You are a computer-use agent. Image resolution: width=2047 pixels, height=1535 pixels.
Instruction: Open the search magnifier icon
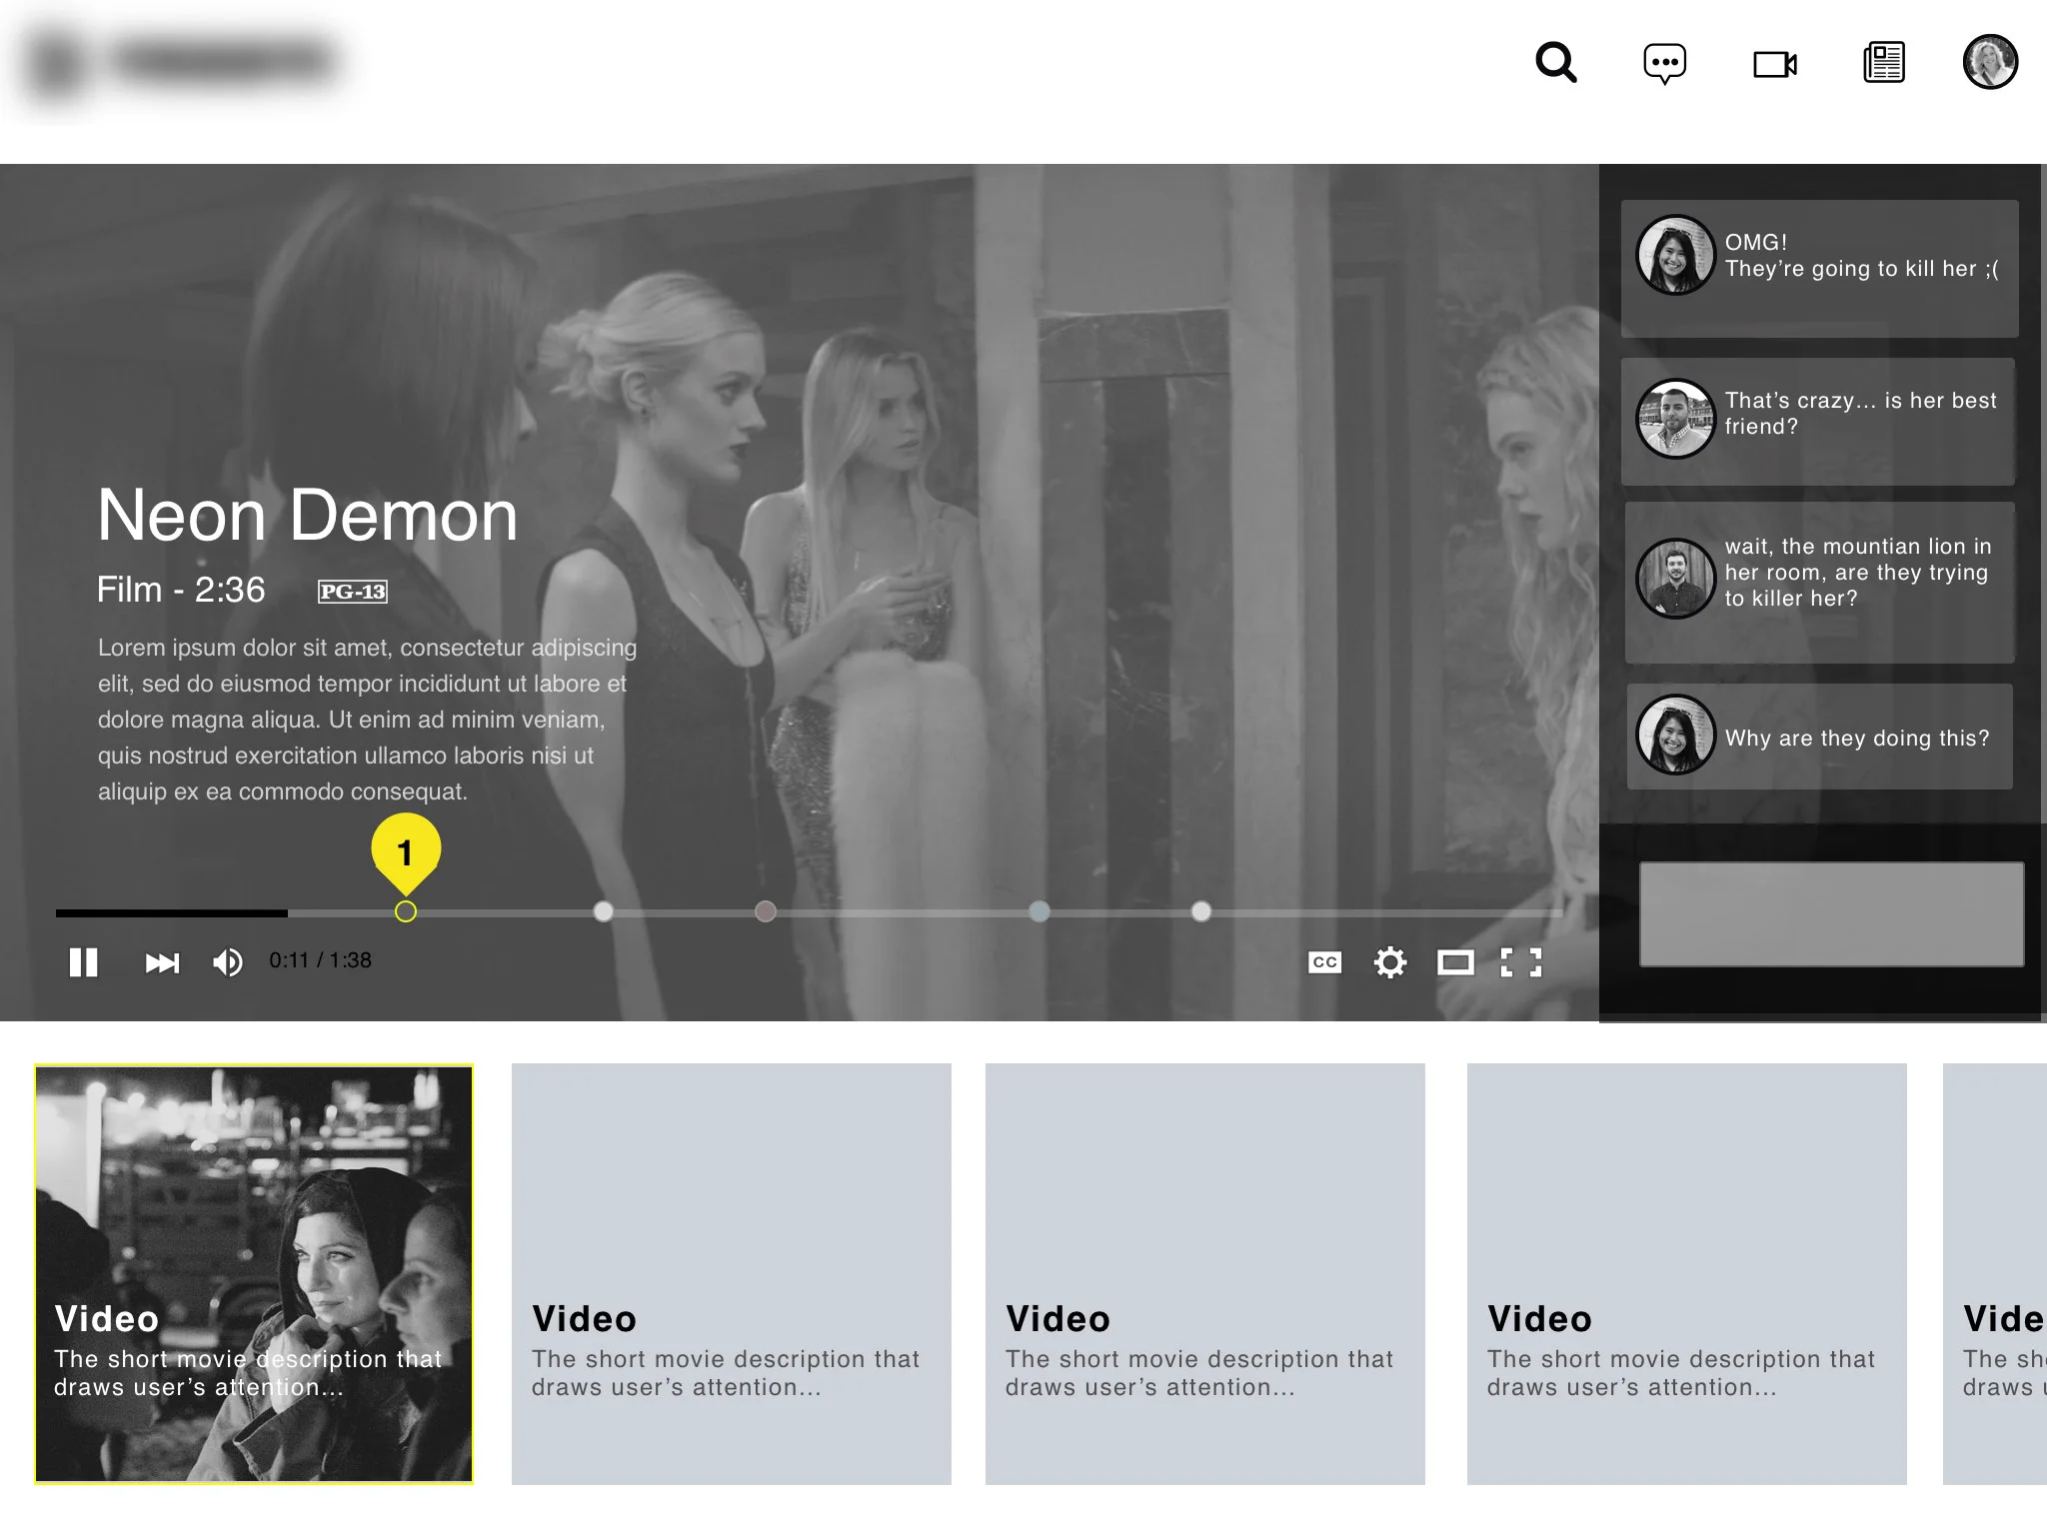point(1556,62)
